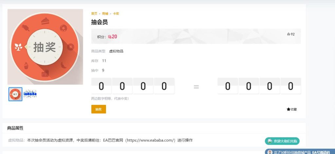Image resolution: width=335 pixels, height=154 pixels.
Task: Click the plant icon at wheel pointer
Action: pos(18,47)
